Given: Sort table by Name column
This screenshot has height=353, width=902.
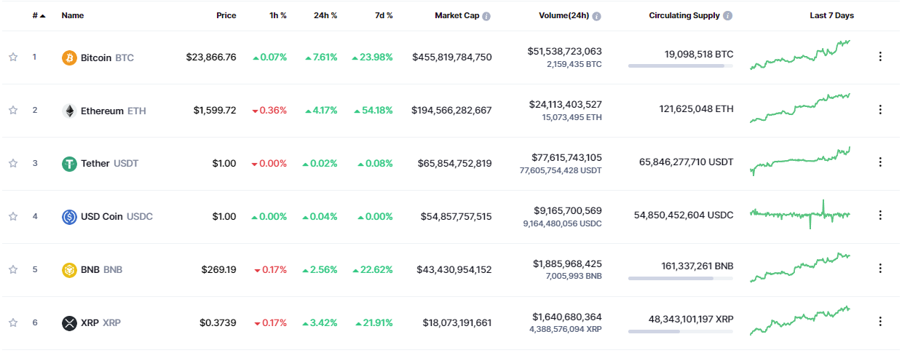Looking at the screenshot, I should click(x=73, y=15).
